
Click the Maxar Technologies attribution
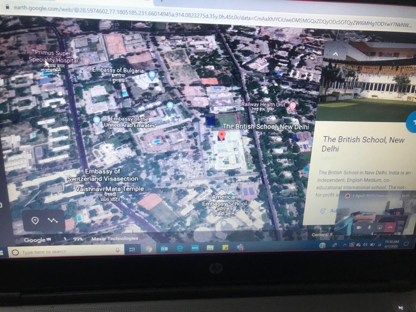coord(114,239)
